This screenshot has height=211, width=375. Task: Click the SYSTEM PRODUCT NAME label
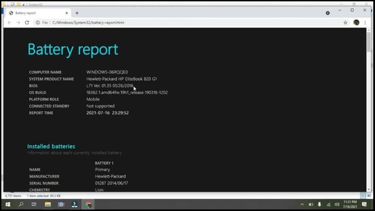point(52,79)
